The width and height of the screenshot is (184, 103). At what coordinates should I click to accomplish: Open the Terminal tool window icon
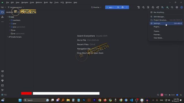pos(2,86)
